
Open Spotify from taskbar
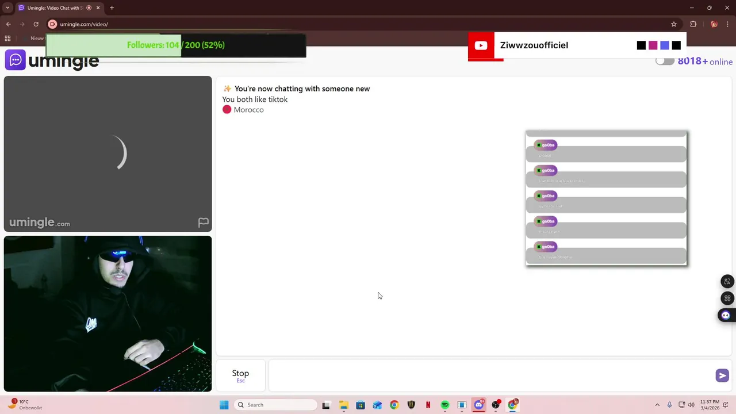445,405
